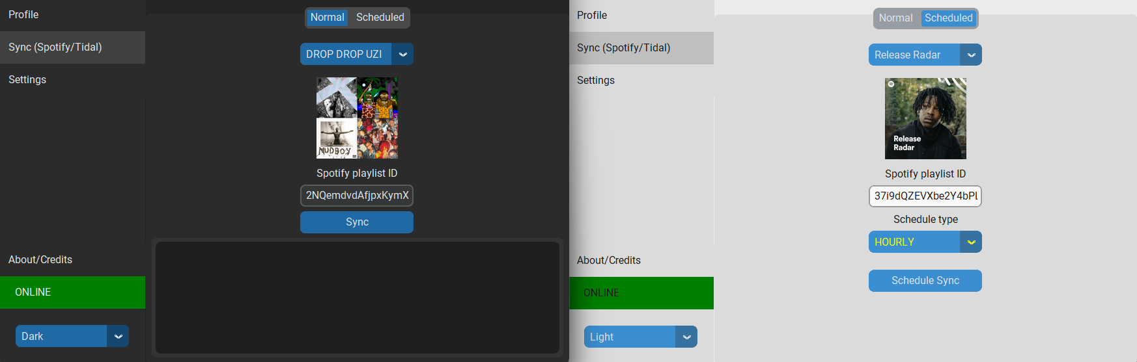Click the yellow chevron beside HOURLY
Screen dimensions: 1137x362
click(x=971, y=242)
